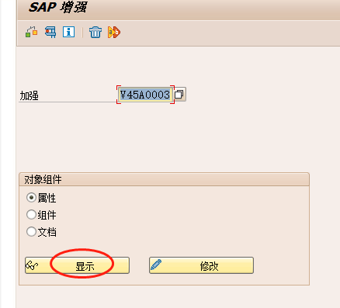Open the information icon in toolbar
340x308 pixels.
tap(68, 32)
